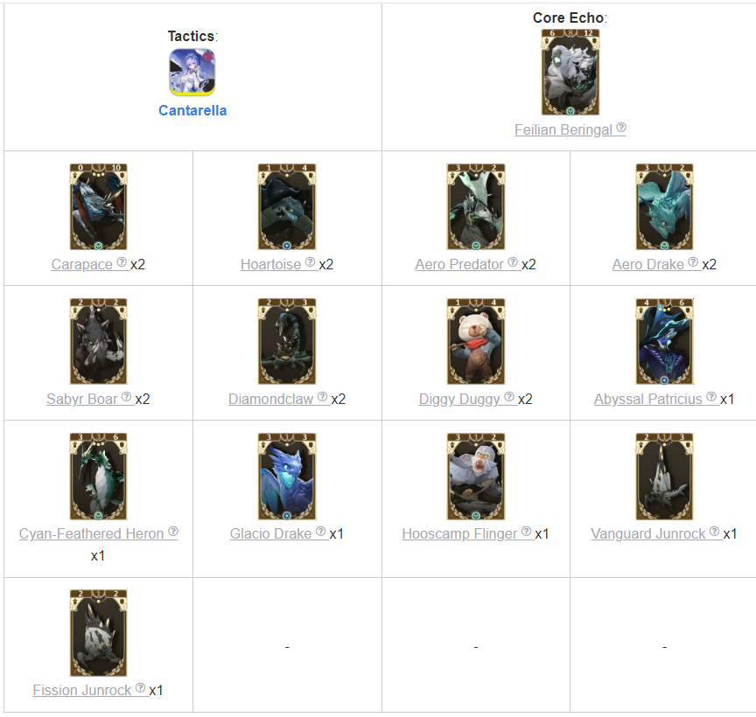The image size is (756, 717).
Task: Click the info icon next to Carapace
Action: (x=122, y=261)
